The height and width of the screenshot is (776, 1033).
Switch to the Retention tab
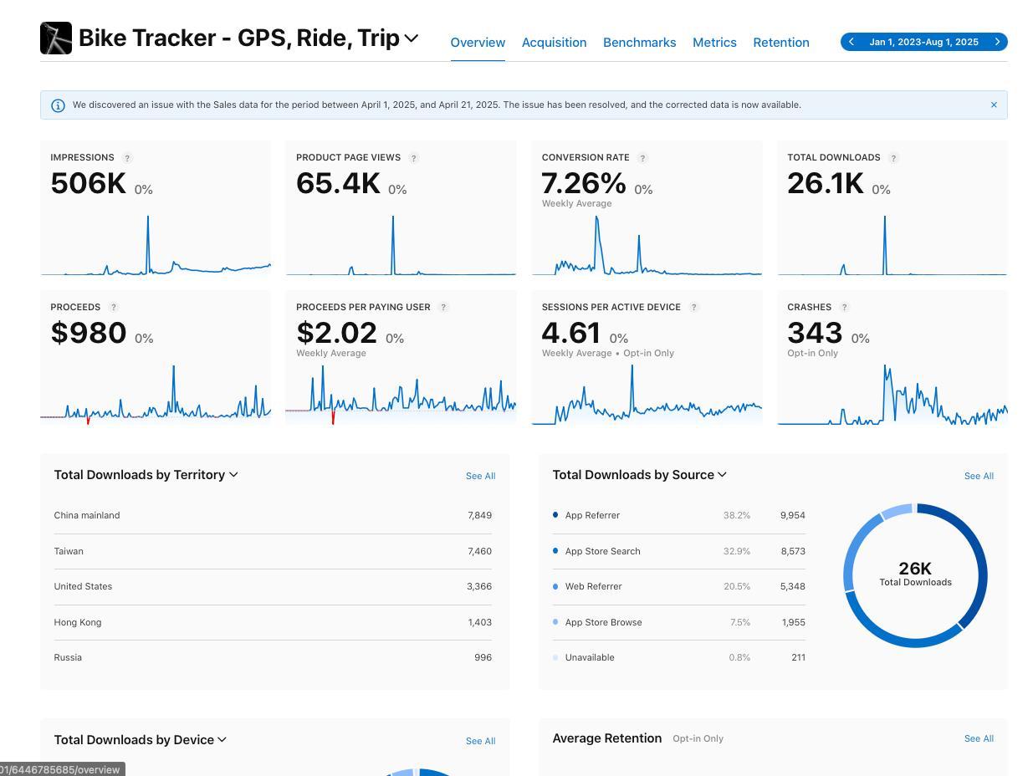(780, 42)
